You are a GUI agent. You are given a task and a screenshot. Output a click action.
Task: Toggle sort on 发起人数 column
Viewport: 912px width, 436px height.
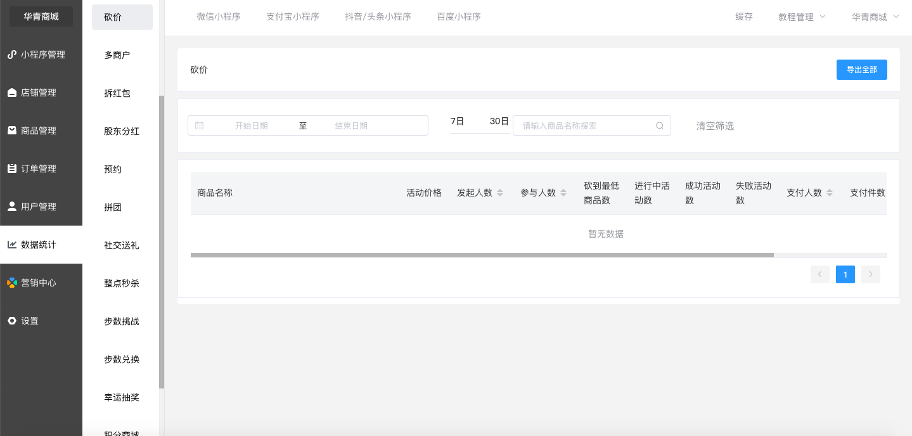tap(500, 193)
